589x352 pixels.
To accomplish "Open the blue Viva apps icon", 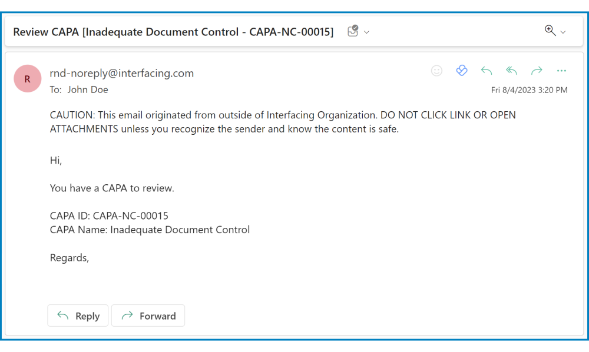I will (462, 71).
